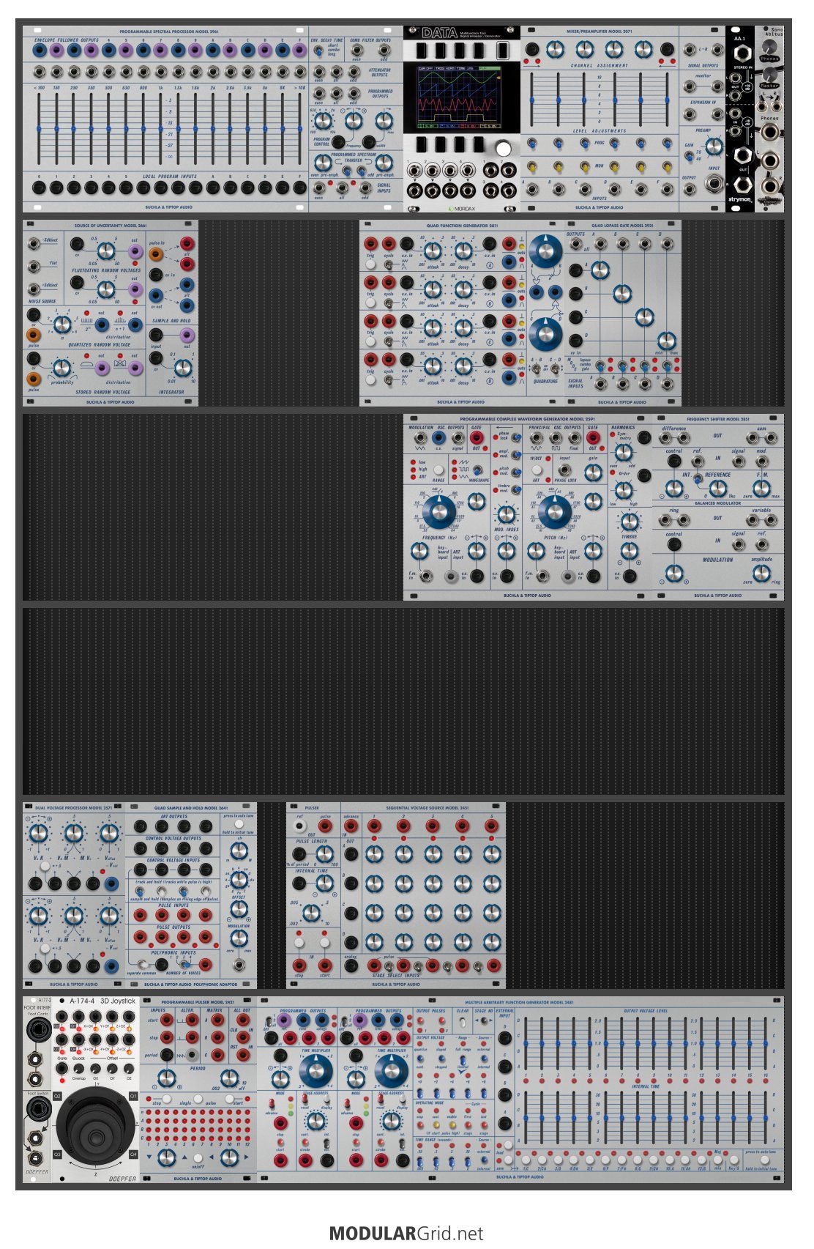Click the Symmetry knob in 259t Harmonics section

(x=623, y=451)
